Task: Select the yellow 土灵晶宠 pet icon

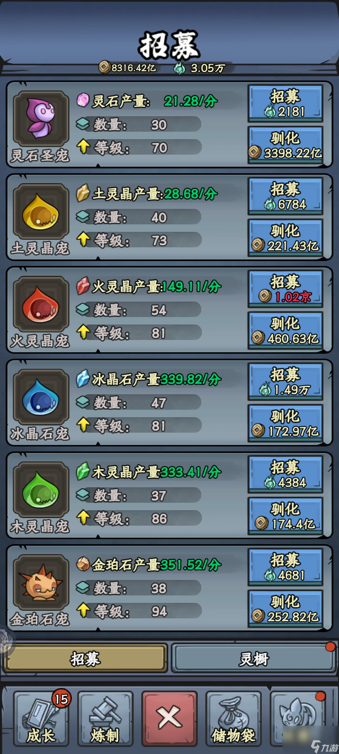Action: pyautogui.click(x=41, y=211)
